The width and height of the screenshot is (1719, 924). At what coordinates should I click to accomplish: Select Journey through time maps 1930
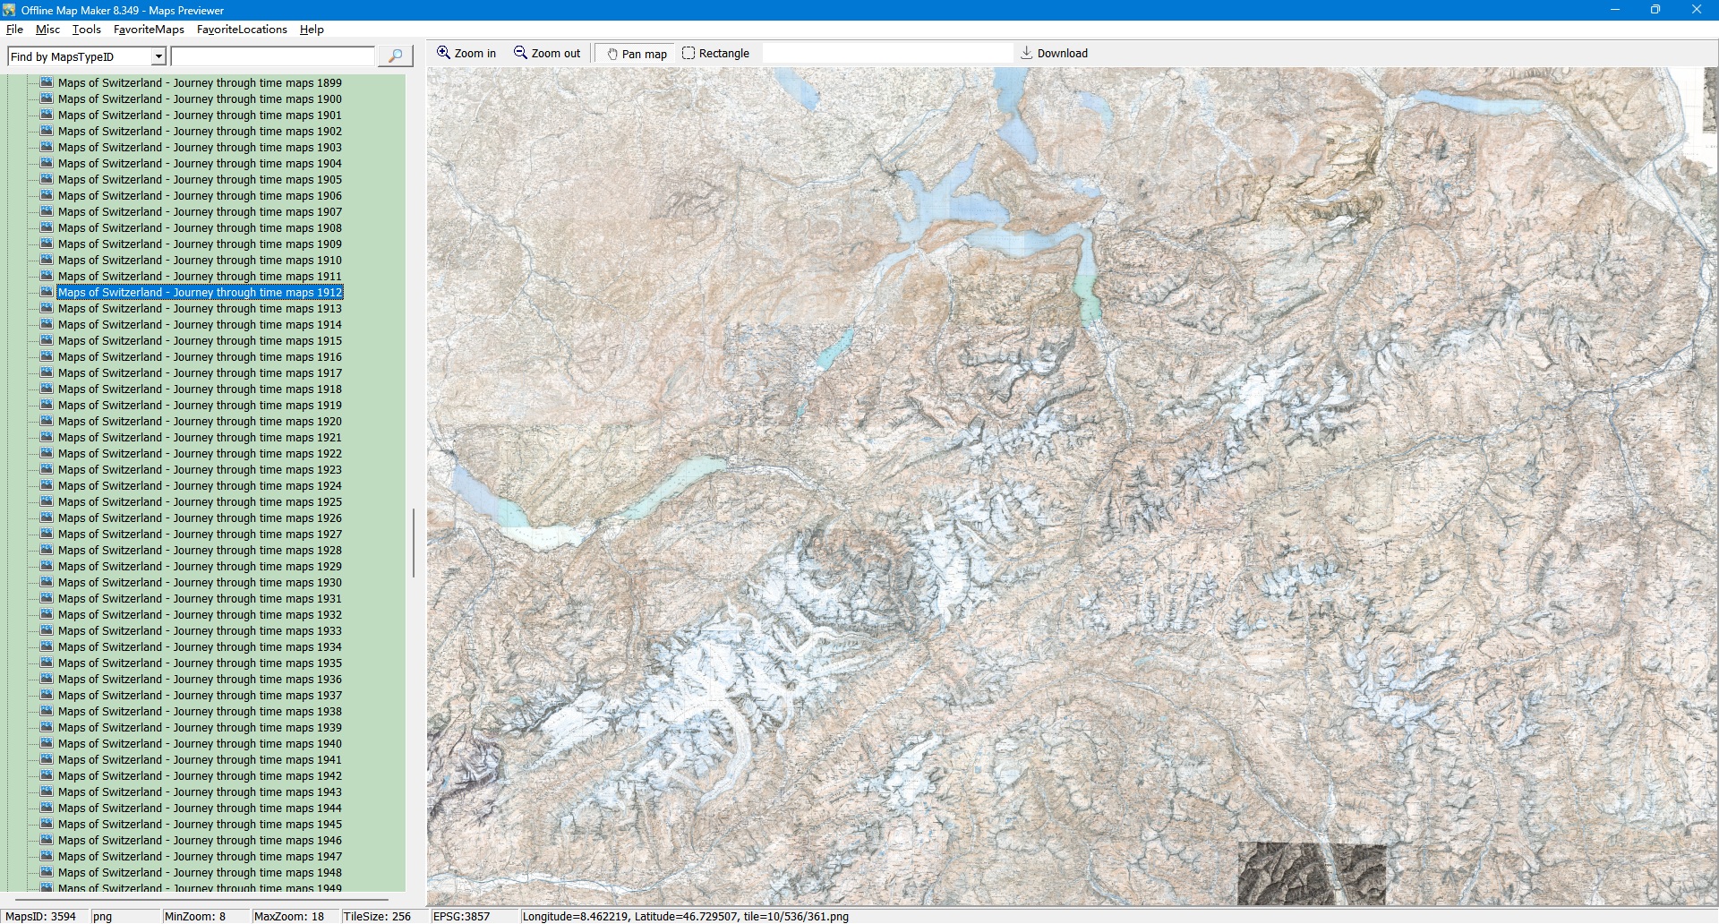(x=200, y=583)
